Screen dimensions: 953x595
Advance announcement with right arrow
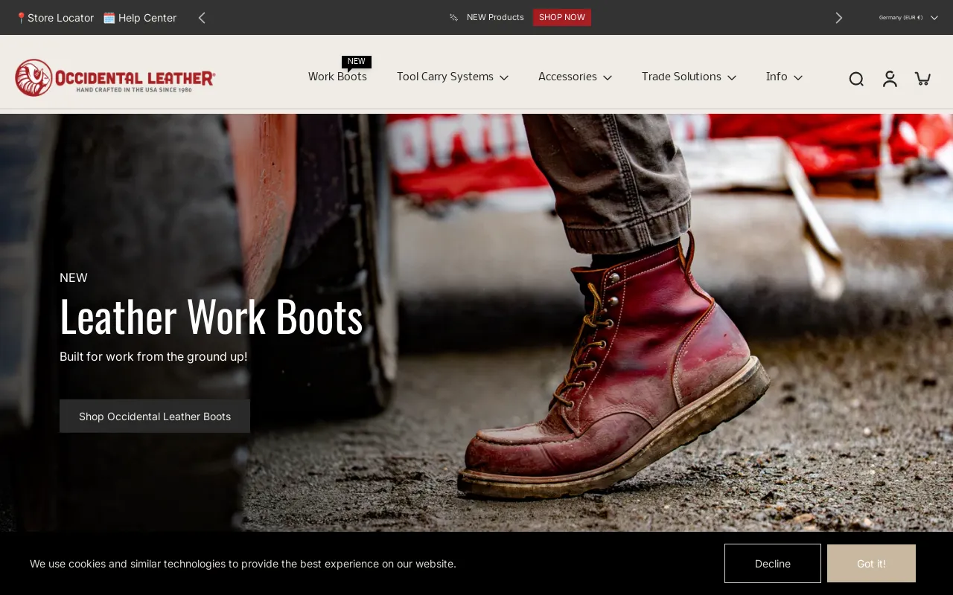[x=838, y=18]
